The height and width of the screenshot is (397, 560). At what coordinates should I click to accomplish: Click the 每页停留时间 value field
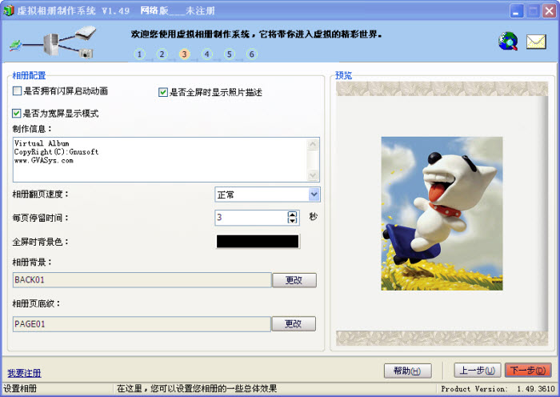(251, 217)
